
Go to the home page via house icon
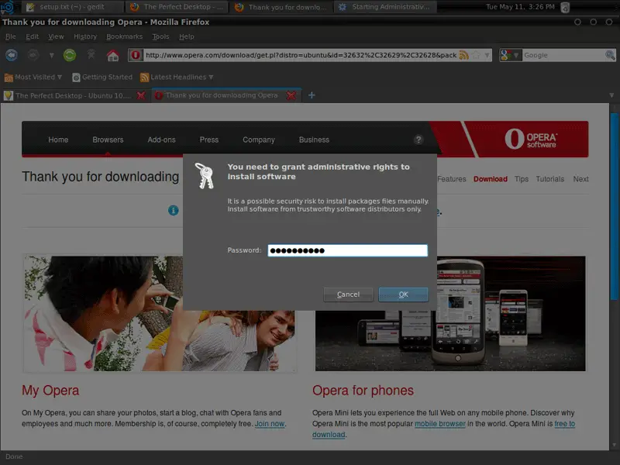pos(112,55)
